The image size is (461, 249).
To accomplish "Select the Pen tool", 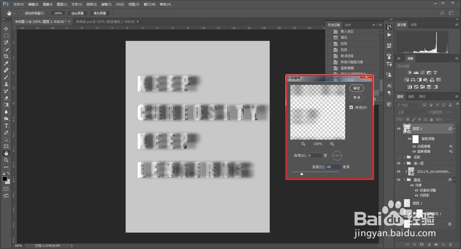I will click(x=6, y=133).
